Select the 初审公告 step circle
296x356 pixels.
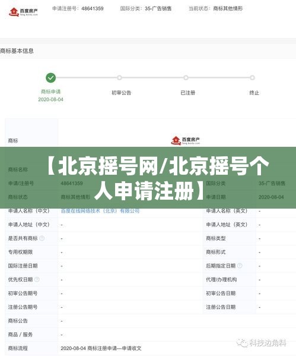point(119,78)
